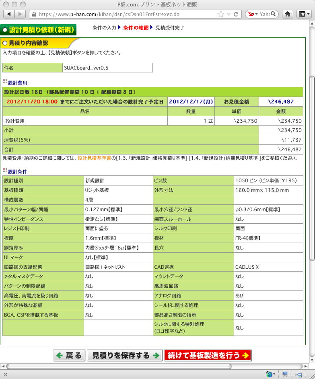Click the CADLUS X CAD selection value
This screenshot has width=315, height=379.
(x=247, y=267)
